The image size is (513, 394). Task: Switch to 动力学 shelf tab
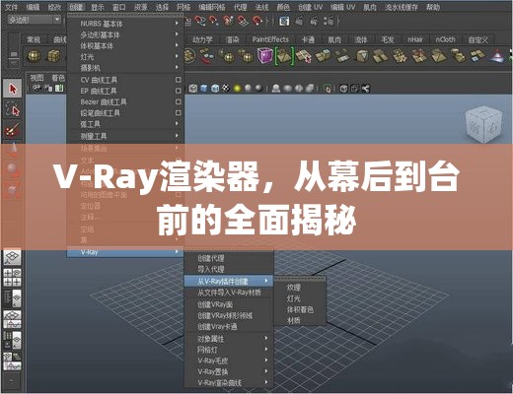pos(202,39)
